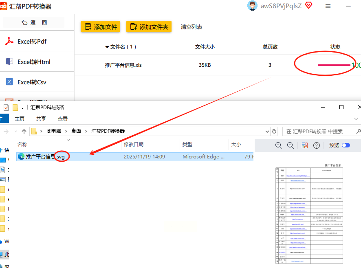Click 桌面 in the address breadcrumb
This screenshot has width=361, height=268.
[x=76, y=131]
